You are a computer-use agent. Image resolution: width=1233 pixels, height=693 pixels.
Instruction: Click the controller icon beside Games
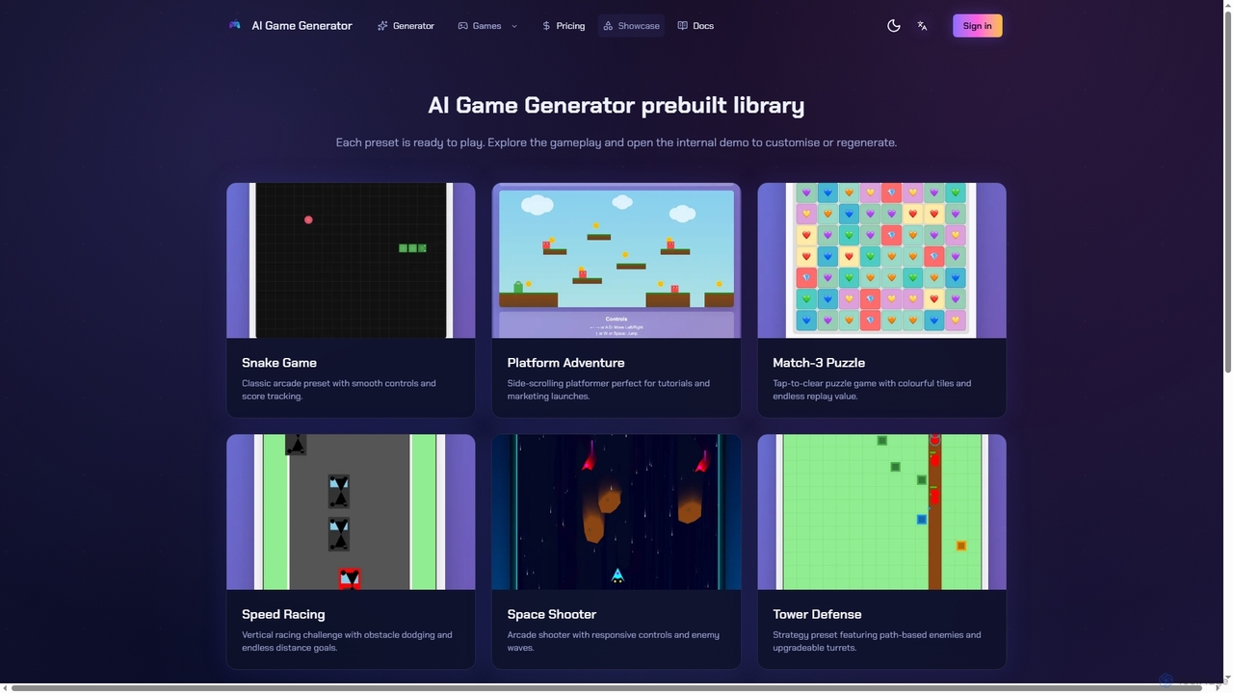[462, 26]
